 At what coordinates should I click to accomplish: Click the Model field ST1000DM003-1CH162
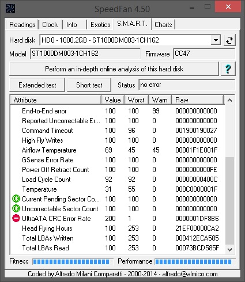pos(85,54)
